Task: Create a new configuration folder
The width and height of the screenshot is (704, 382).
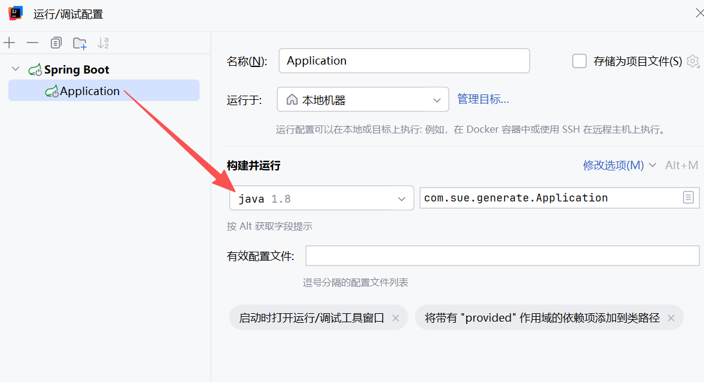Action: coord(80,43)
